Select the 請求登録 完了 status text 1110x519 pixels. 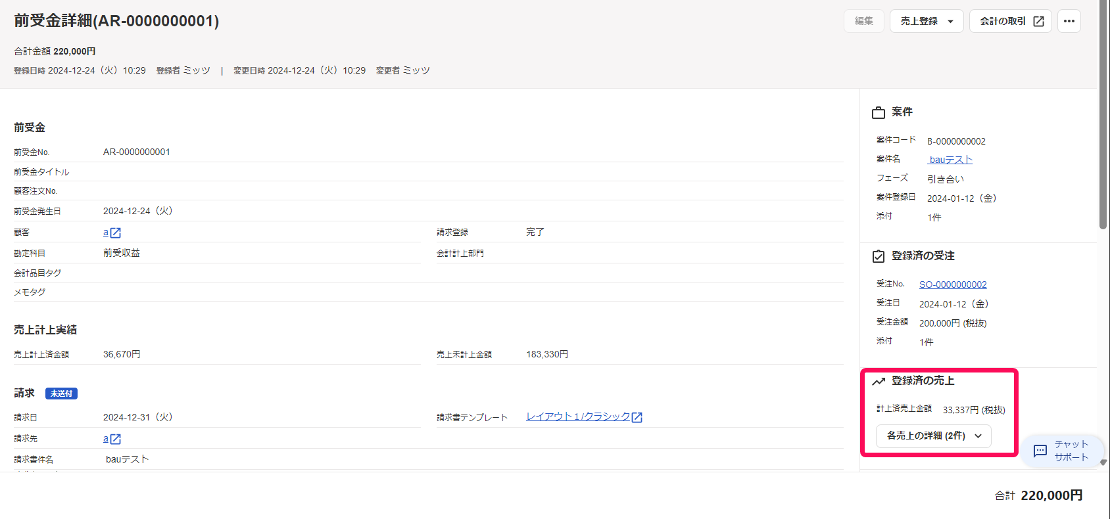click(x=535, y=232)
